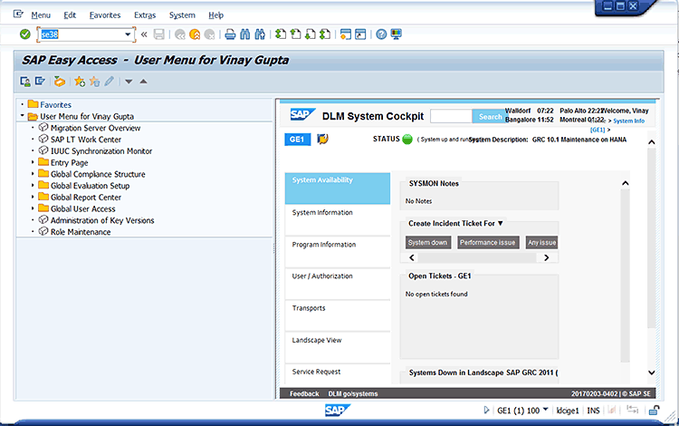Click the Print icon
The image size is (679, 426).
point(230,34)
